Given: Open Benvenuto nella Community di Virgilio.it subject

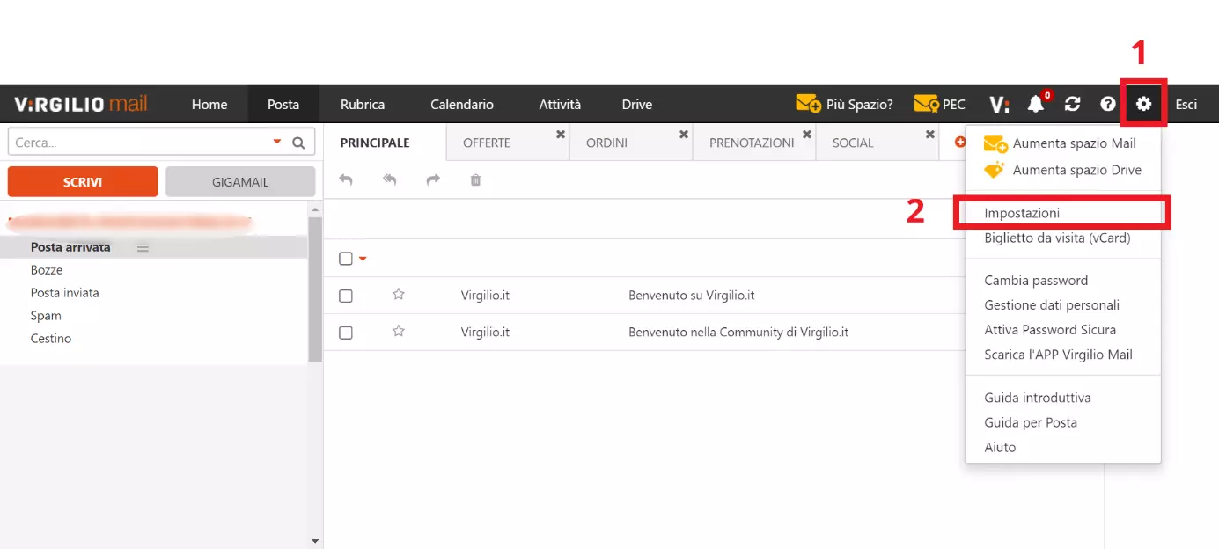Looking at the screenshot, I should (738, 333).
